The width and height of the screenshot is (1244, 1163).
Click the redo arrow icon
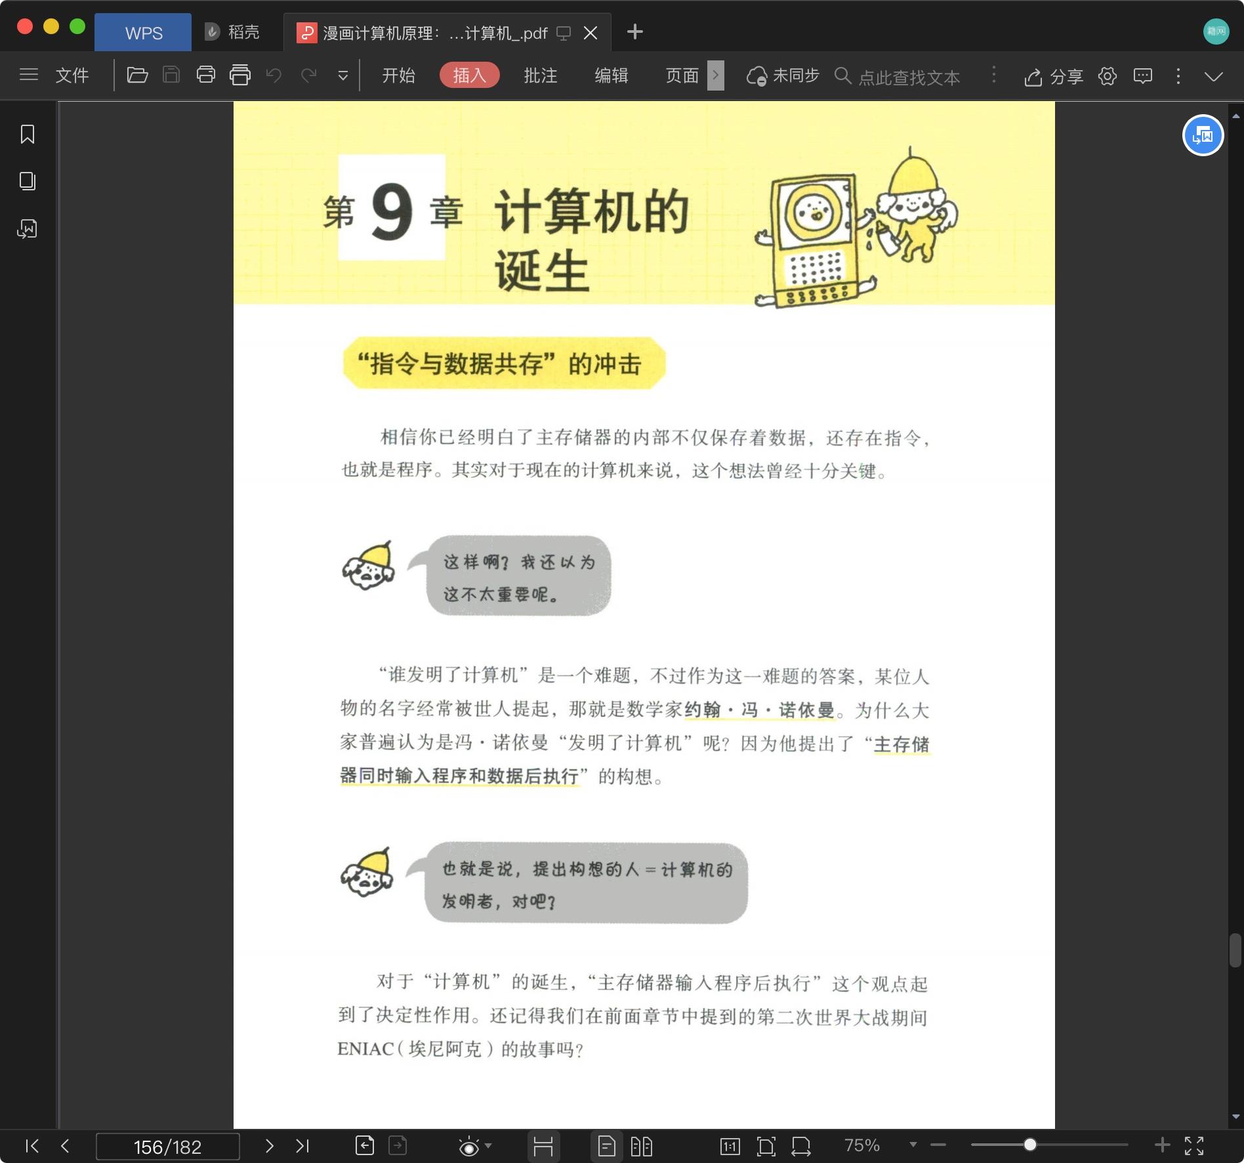(x=308, y=75)
